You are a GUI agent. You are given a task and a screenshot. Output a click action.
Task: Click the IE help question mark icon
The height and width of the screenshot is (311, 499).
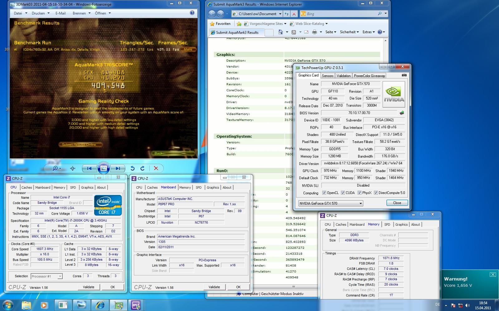coord(380,32)
